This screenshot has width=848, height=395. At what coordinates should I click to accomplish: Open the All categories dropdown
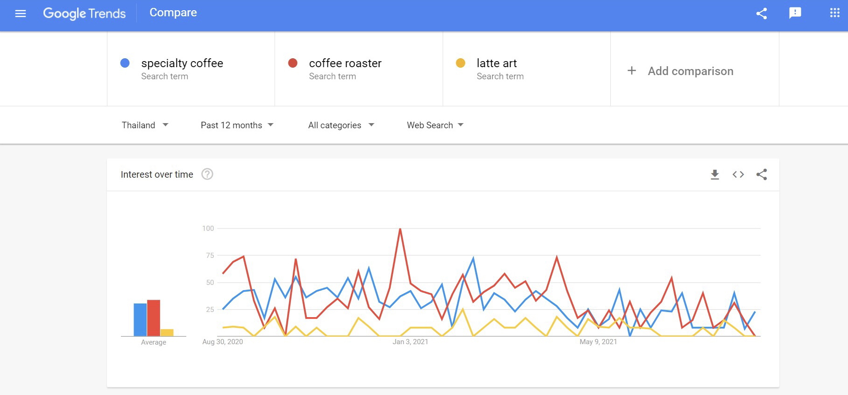click(x=341, y=125)
